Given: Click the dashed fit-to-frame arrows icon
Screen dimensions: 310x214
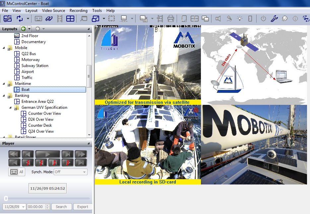Looking at the screenshot, I should [111, 19].
